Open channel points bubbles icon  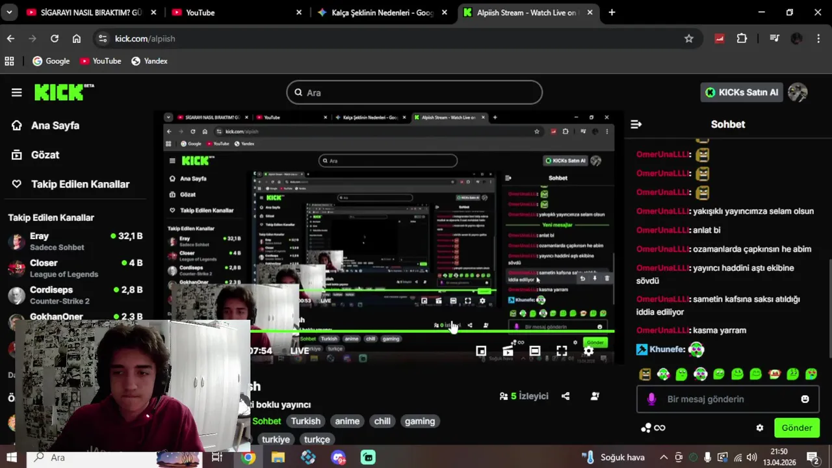click(646, 428)
